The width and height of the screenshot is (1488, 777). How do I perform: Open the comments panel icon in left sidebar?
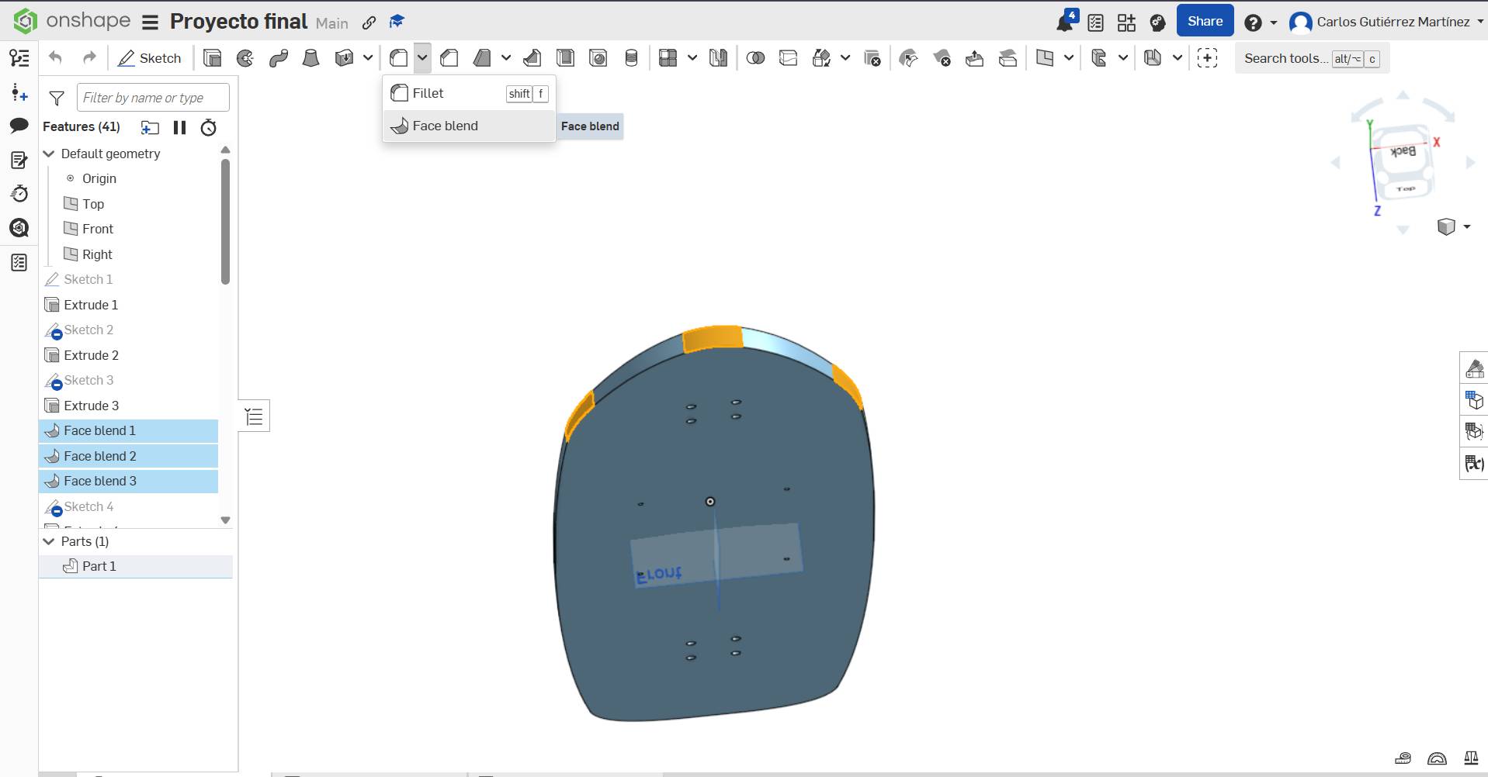pyautogui.click(x=19, y=126)
